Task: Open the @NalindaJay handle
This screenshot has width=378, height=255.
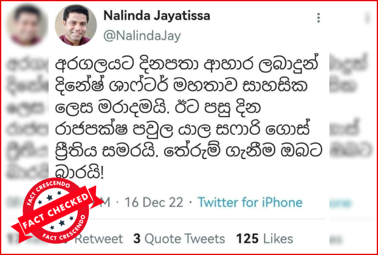Action: coord(142,36)
